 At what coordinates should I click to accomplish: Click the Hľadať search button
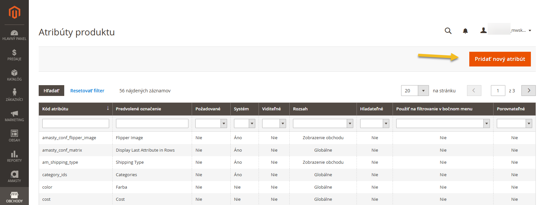[51, 91]
